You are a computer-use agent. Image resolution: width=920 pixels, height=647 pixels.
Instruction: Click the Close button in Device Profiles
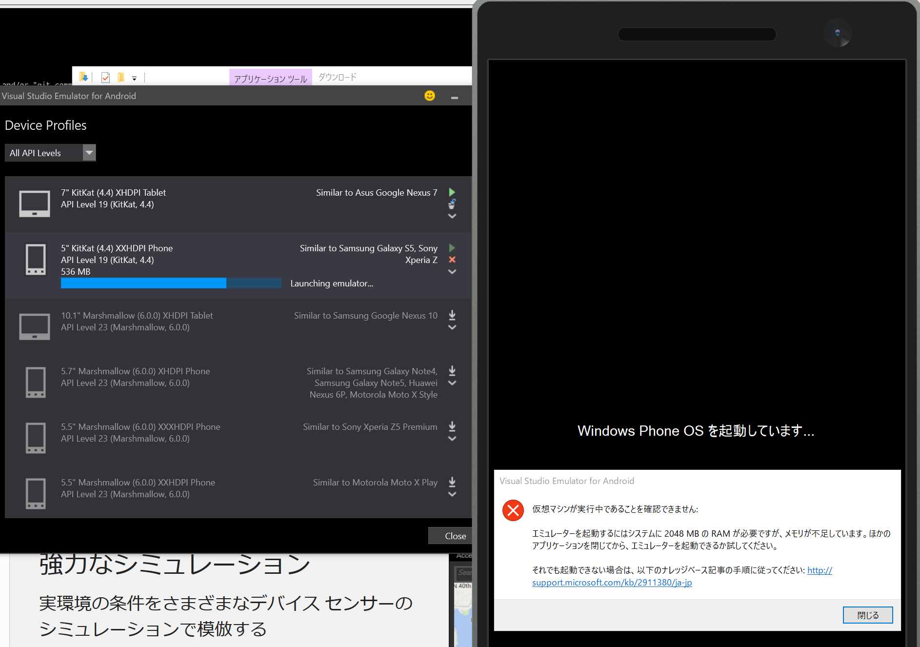point(450,536)
